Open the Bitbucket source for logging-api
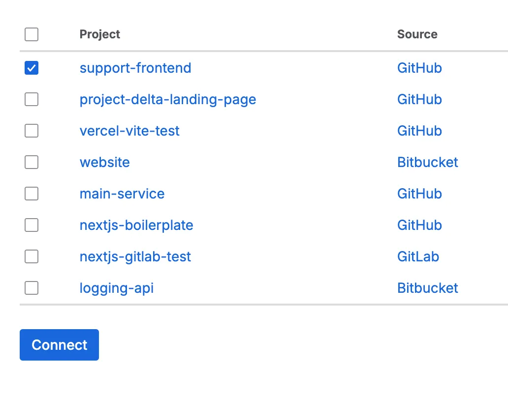The width and height of the screenshot is (508, 394). [427, 288]
